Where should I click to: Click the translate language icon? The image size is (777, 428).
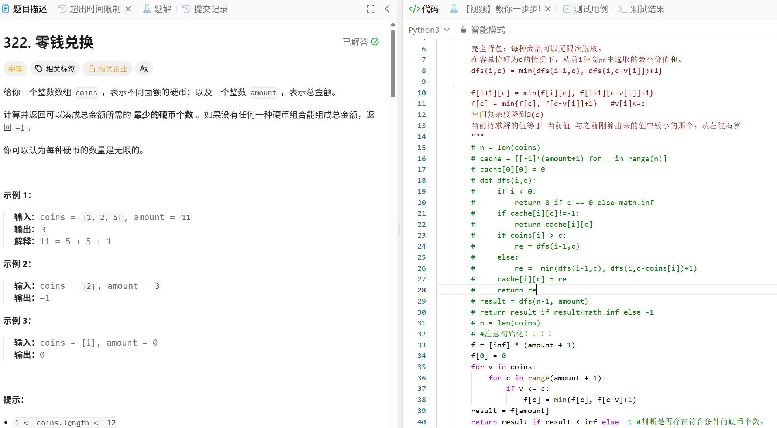pyautogui.click(x=144, y=69)
